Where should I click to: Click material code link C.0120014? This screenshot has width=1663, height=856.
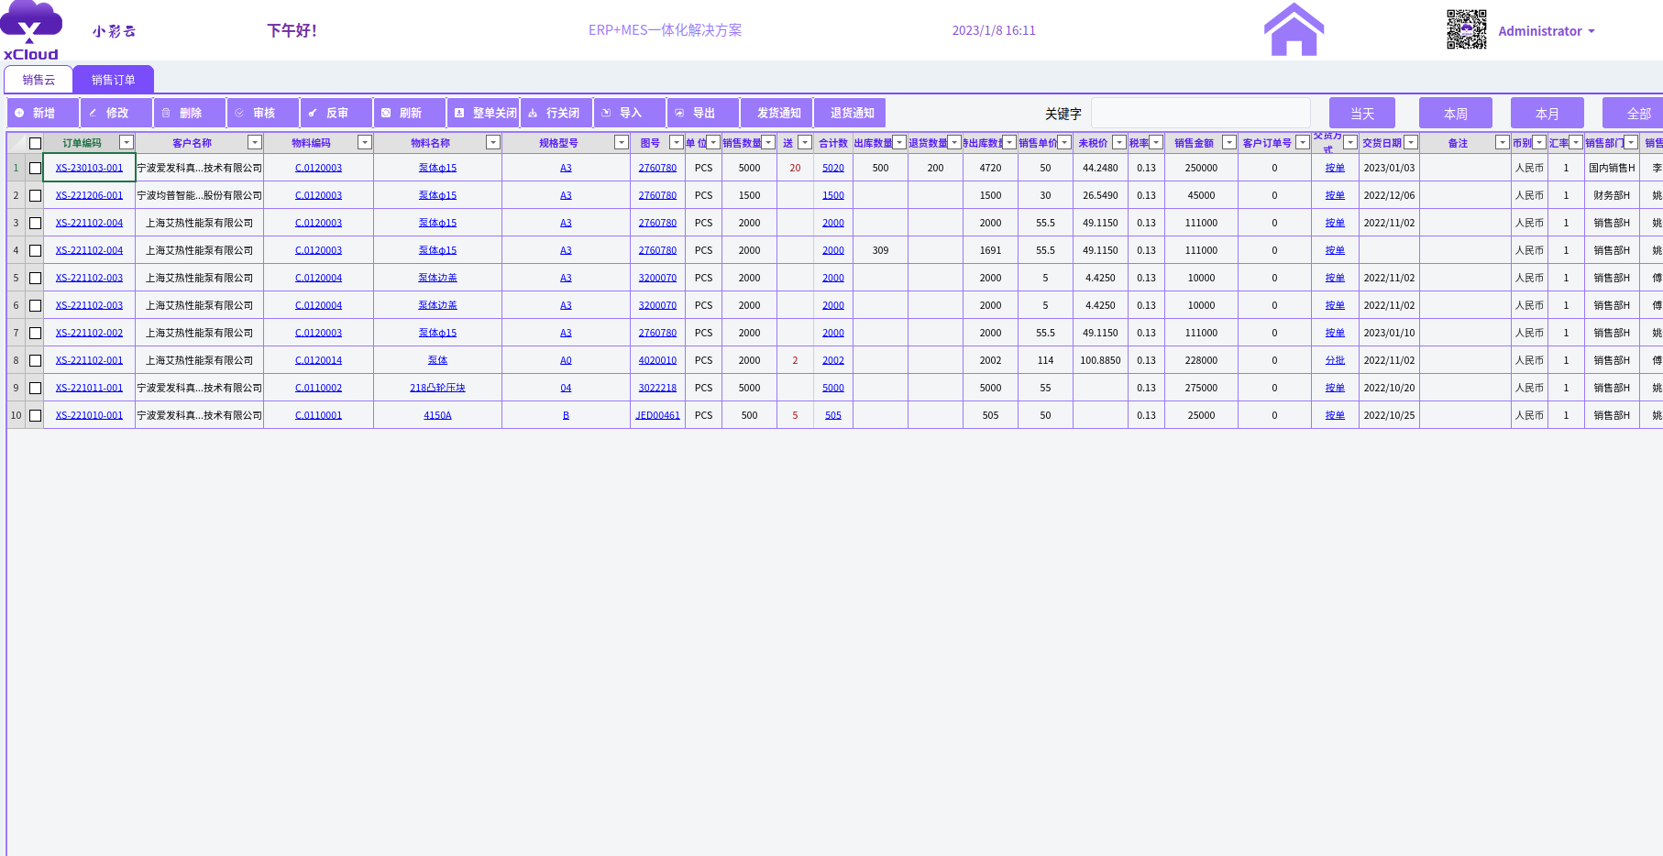(318, 360)
